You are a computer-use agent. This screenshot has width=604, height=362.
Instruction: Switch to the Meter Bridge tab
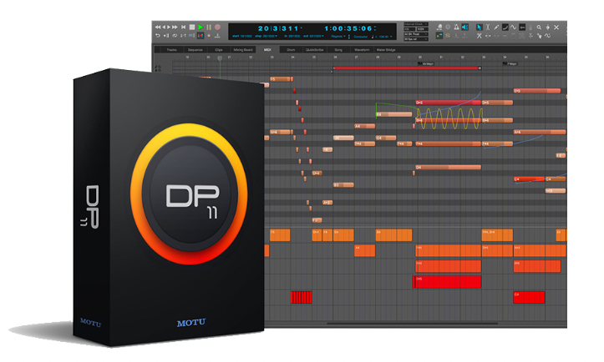(x=386, y=49)
